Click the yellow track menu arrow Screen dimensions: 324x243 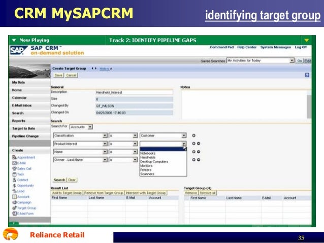306,40
